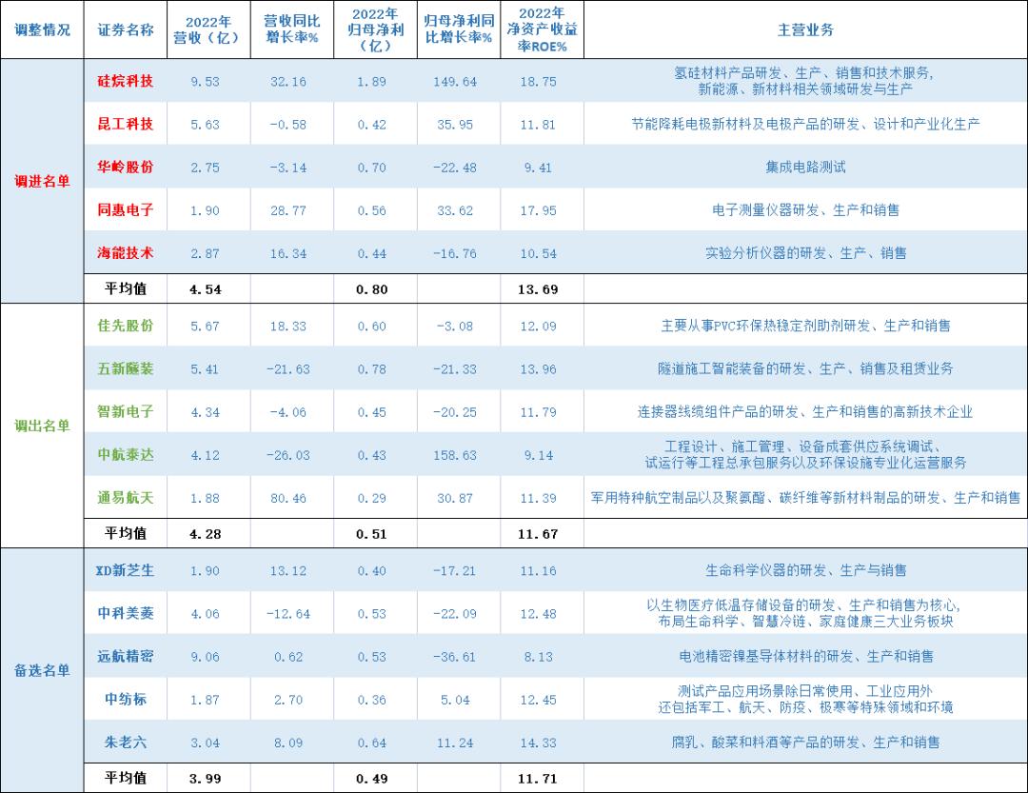Select the stock name 华岭股份
The width and height of the screenshot is (1028, 793).
tap(126, 167)
